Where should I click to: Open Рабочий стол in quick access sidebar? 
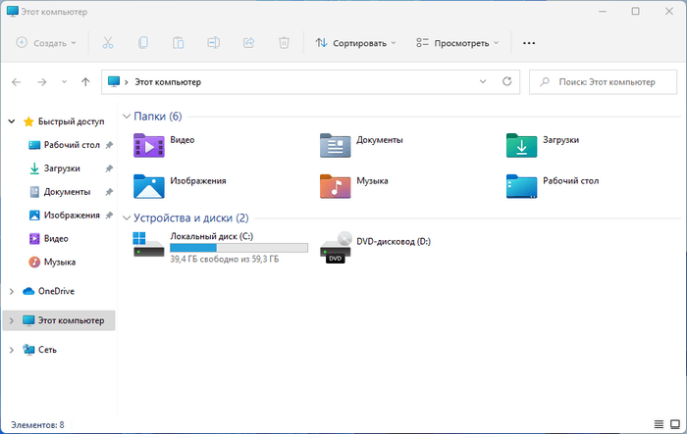click(64, 145)
